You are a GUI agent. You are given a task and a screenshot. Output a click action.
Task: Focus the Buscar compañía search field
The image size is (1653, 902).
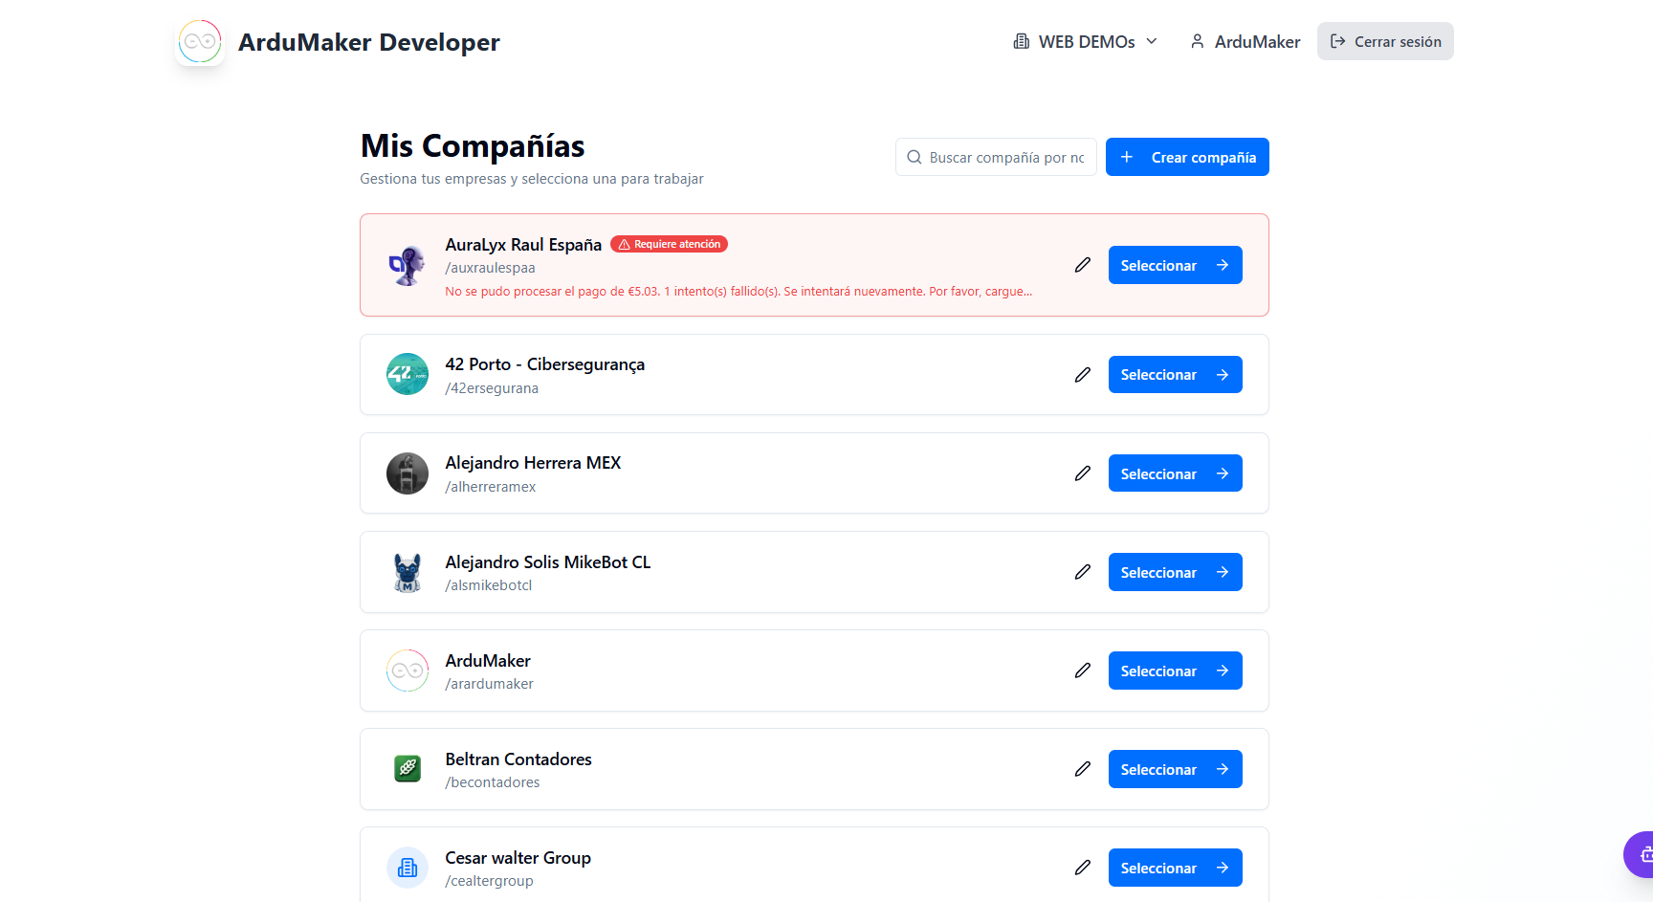[996, 157]
